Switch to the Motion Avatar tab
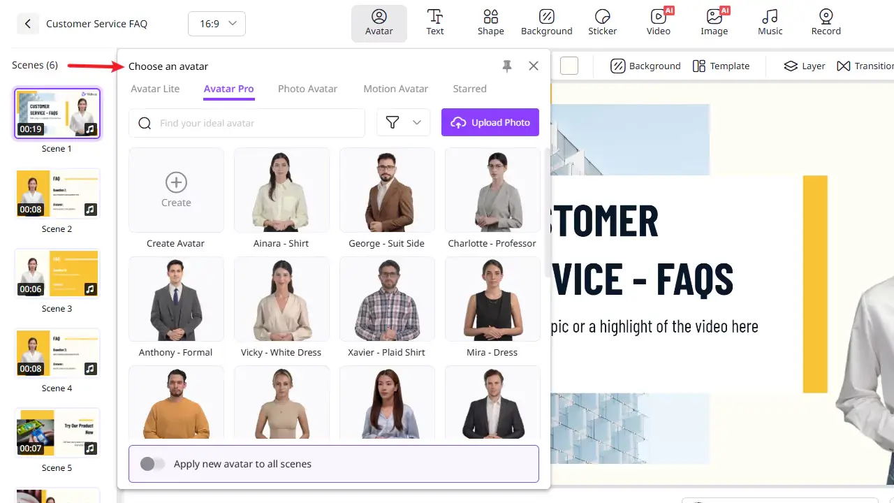The width and height of the screenshot is (894, 503). point(395,89)
